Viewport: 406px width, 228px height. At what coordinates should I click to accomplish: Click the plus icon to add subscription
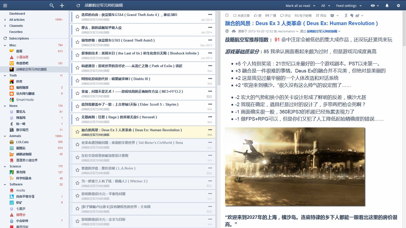point(62,5)
